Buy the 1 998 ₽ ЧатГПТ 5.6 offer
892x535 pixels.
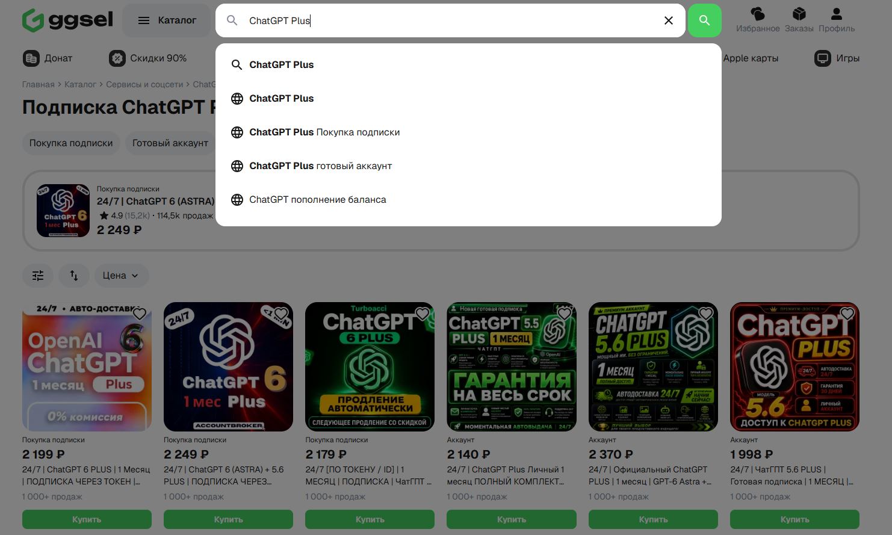click(794, 519)
